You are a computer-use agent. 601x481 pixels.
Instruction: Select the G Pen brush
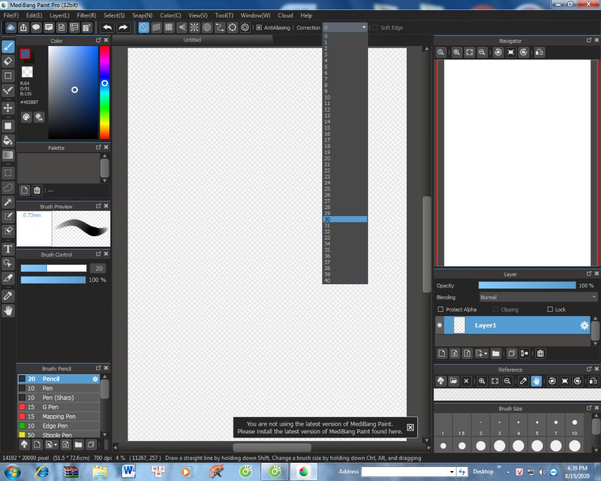coord(59,407)
